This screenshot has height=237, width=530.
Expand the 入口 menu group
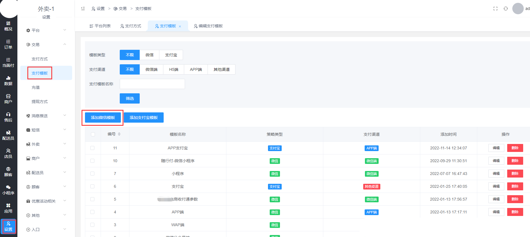(46, 229)
